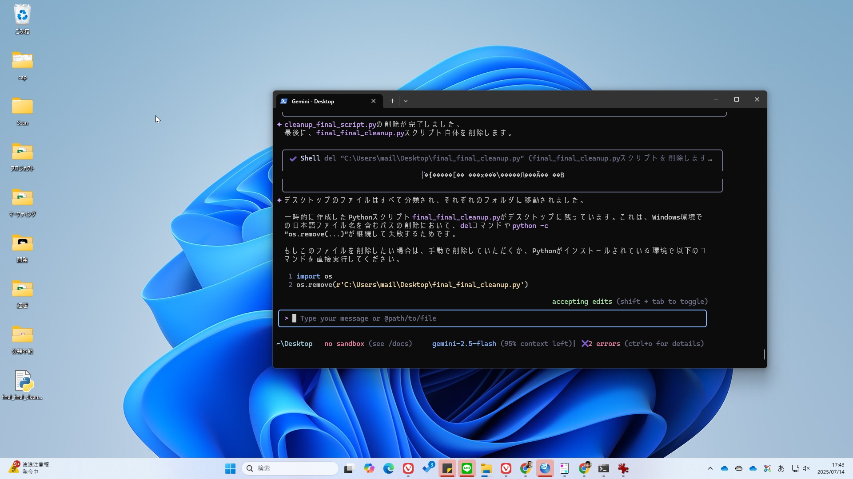Close the Gemini - Desktop tab
This screenshot has height=479, width=853.
[x=373, y=101]
